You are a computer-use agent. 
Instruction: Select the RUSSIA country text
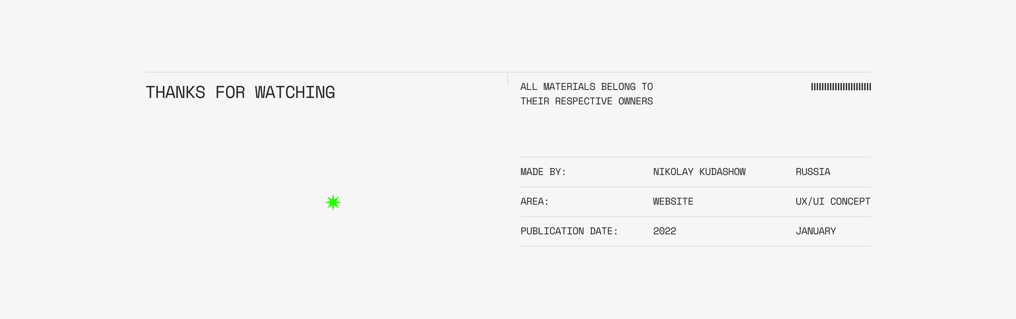pyautogui.click(x=812, y=172)
